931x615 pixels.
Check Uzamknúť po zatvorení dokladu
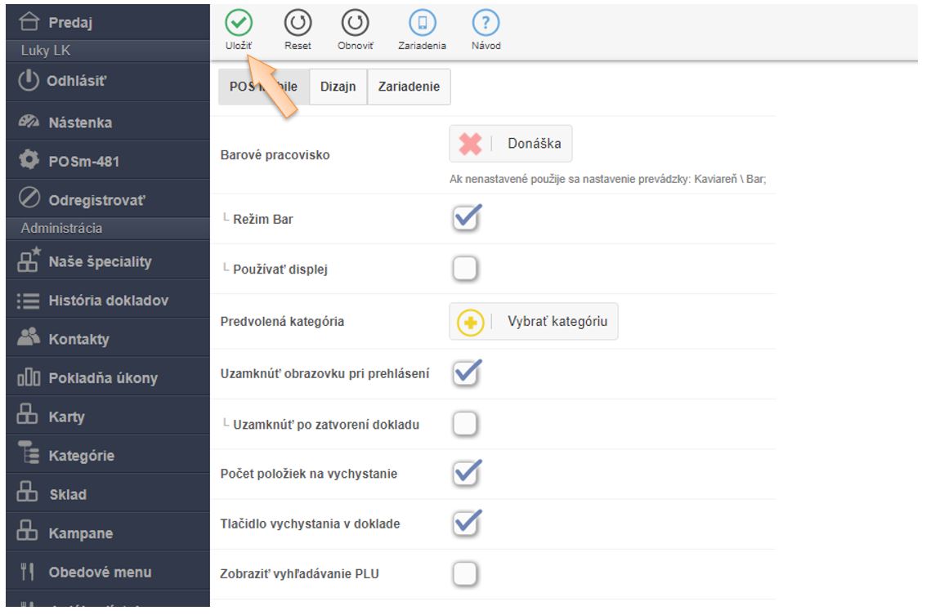[x=464, y=423]
